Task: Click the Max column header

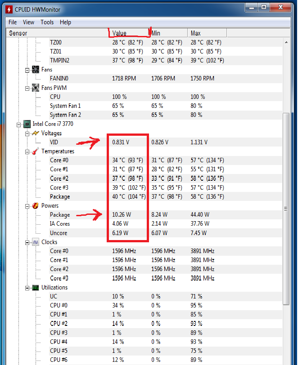Action: click(x=207, y=33)
